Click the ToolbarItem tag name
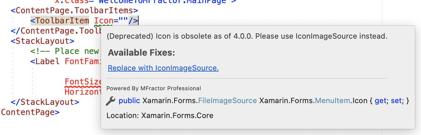The height and width of the screenshot is (135, 421). (63, 21)
